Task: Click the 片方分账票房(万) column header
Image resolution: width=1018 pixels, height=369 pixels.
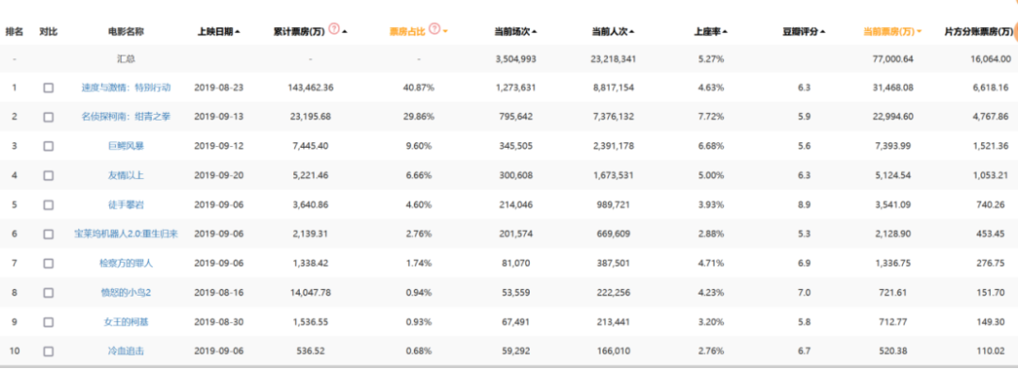Action: [x=978, y=31]
